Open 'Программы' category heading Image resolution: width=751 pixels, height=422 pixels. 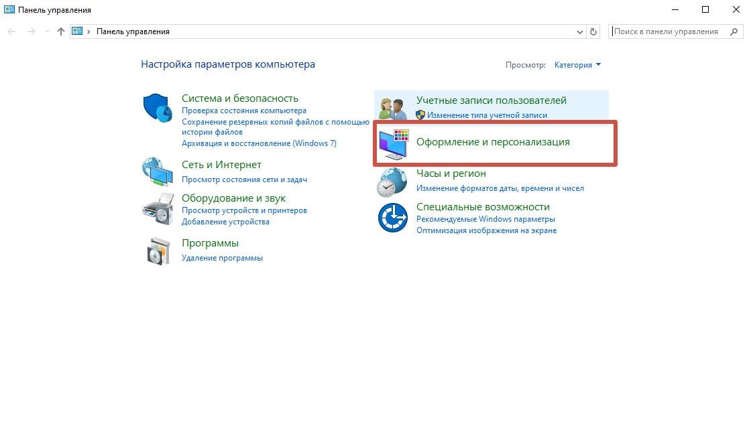211,243
